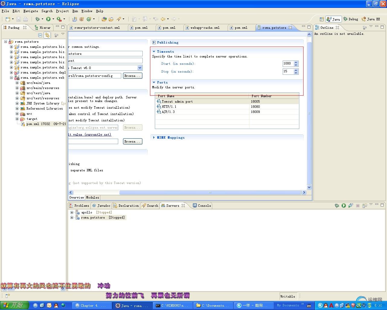This screenshot has width=387, height=310.
Task: Start the server in debug mode from Servers view
Action: tap(337, 206)
